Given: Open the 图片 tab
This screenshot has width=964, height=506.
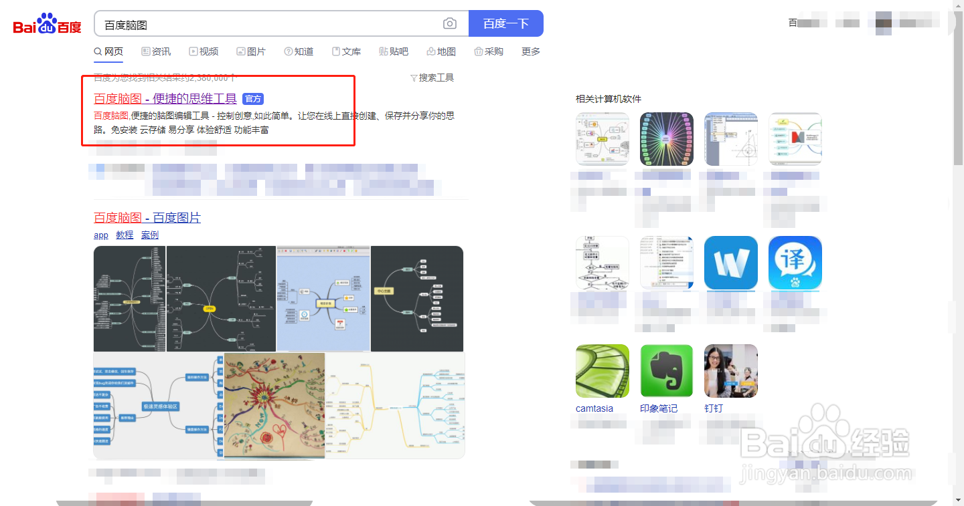Looking at the screenshot, I should click(x=251, y=51).
